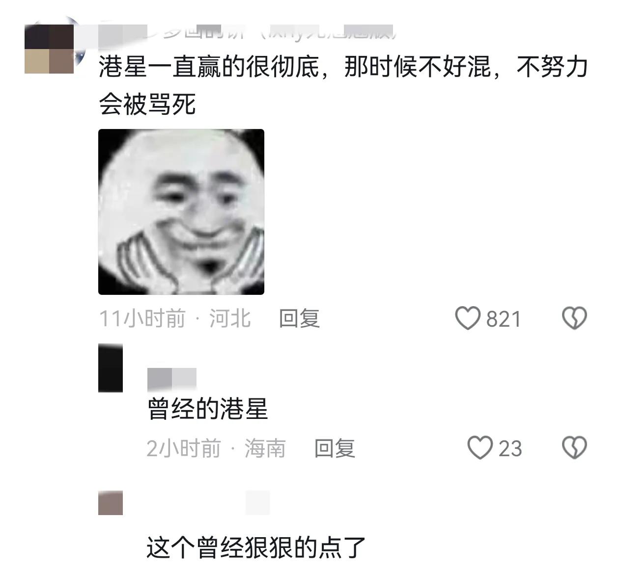
Task: Click the 23 like count
Action: pyautogui.click(x=510, y=449)
